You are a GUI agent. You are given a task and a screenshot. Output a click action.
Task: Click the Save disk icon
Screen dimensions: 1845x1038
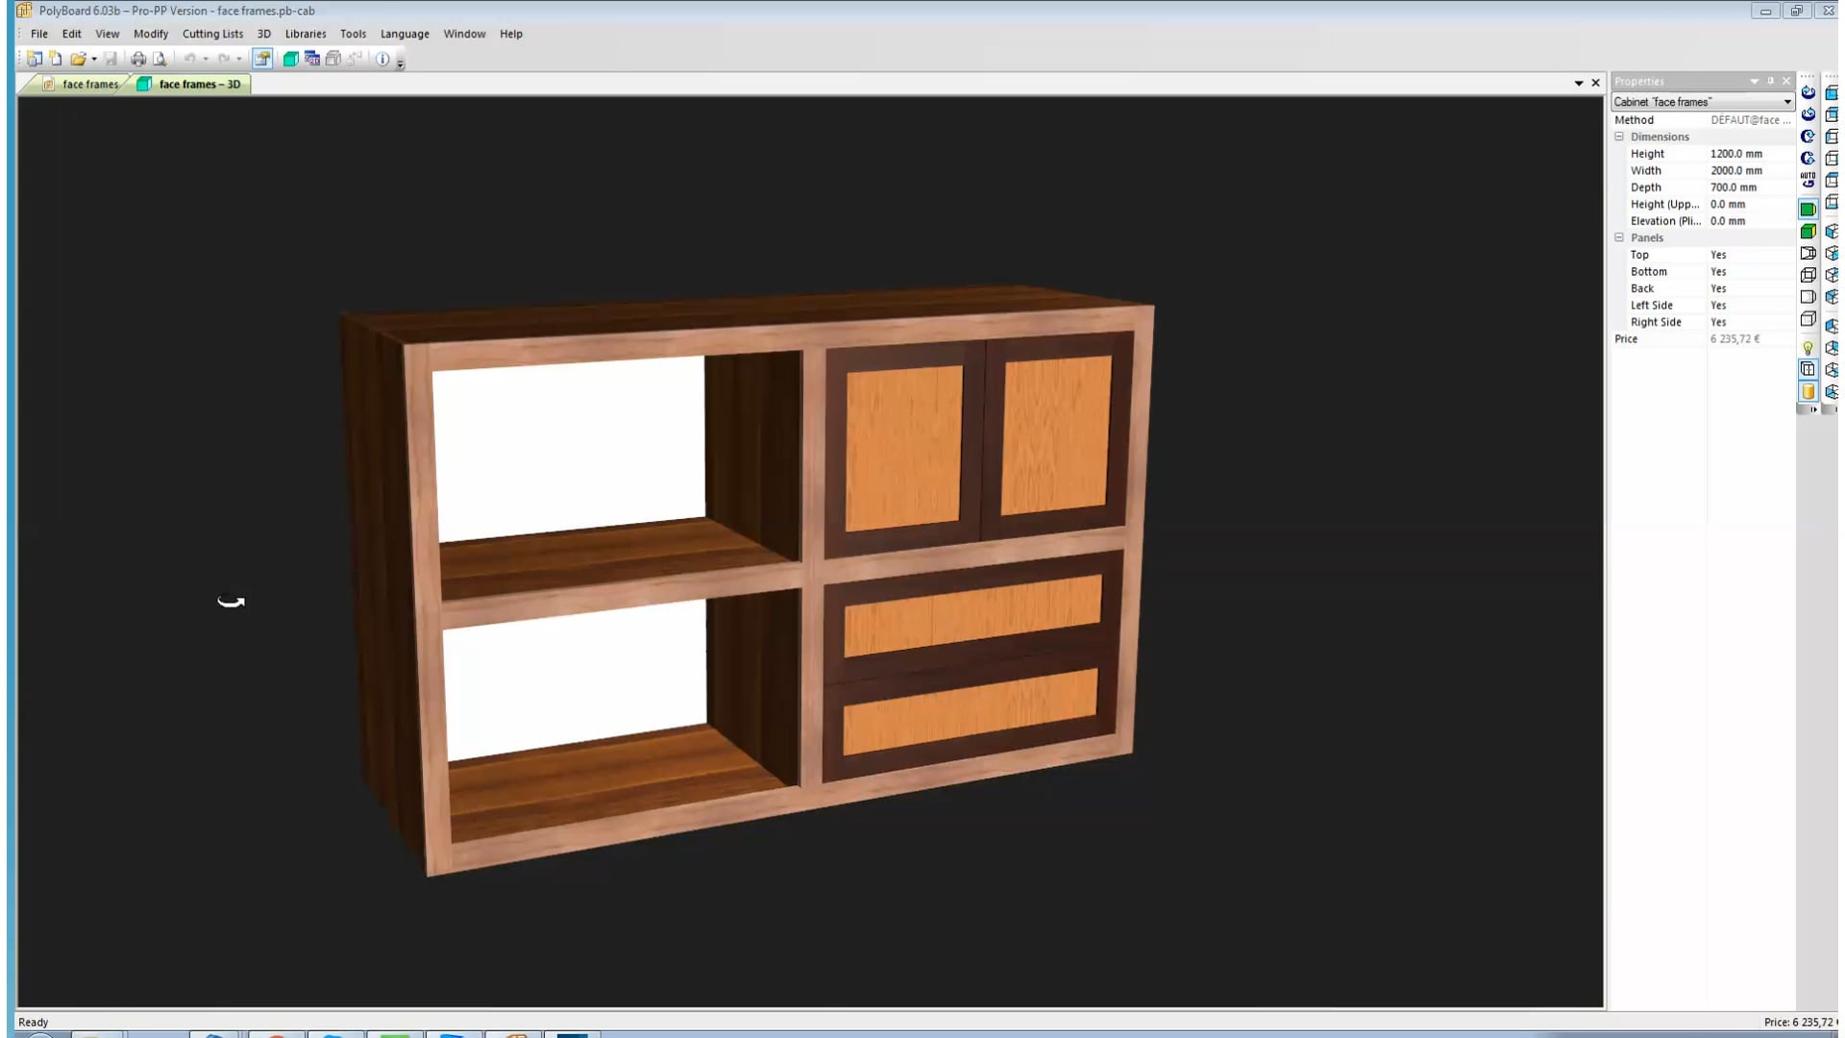[111, 59]
